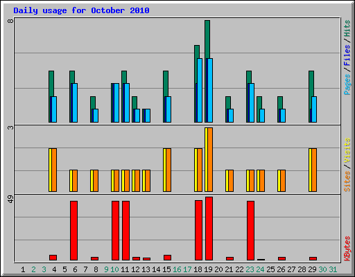Click the Files legend label
This screenshot has width=355, height=277.
pos(347,55)
